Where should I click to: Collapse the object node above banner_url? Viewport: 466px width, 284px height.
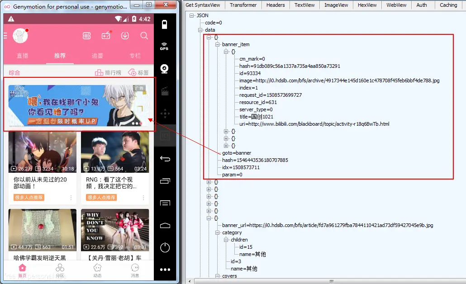coord(209,218)
